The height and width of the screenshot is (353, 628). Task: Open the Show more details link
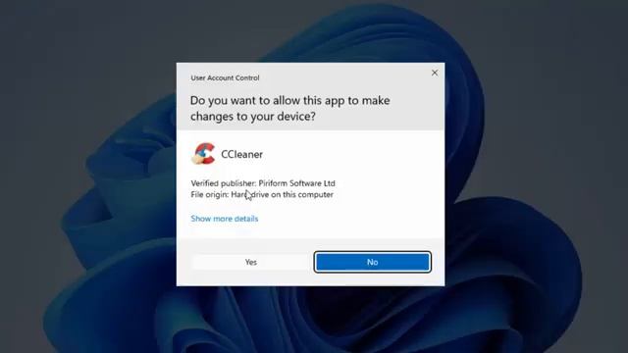pyautogui.click(x=225, y=219)
